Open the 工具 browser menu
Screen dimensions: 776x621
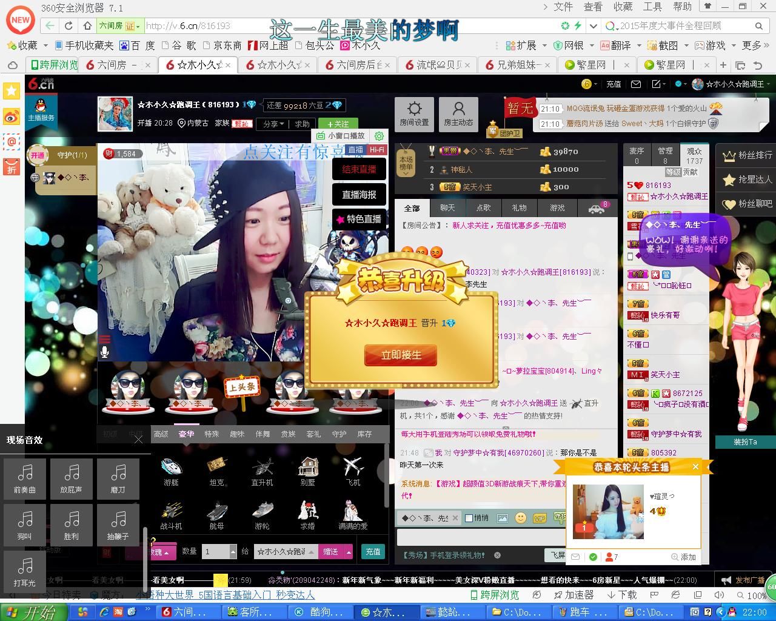pos(652,7)
